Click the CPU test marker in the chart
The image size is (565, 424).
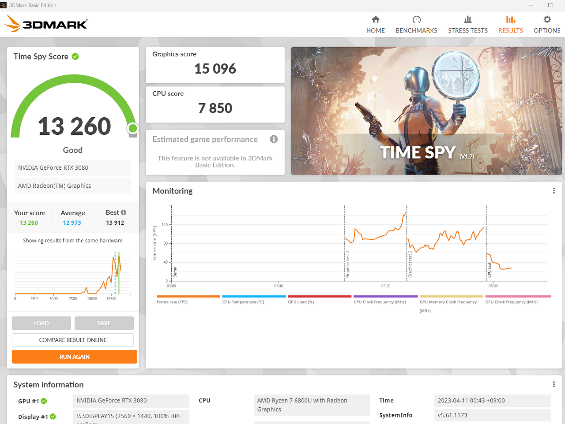[x=490, y=270]
